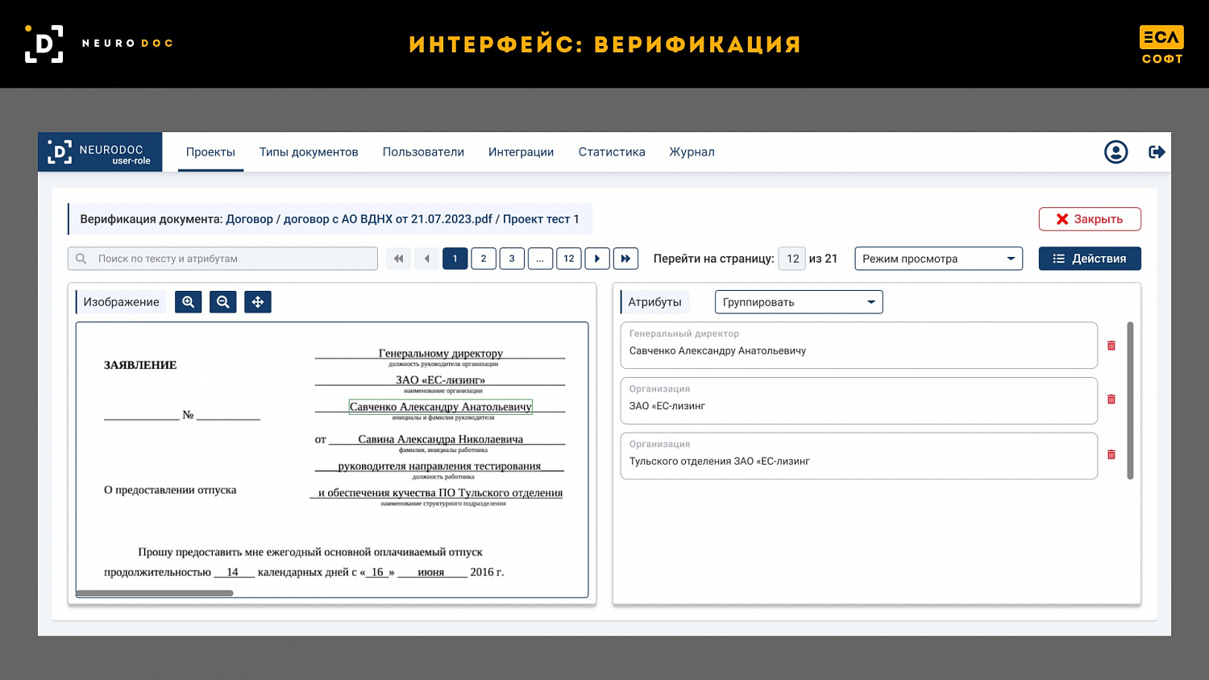
Task: Click the NeuroDoc logo in app header
Action: click(100, 152)
